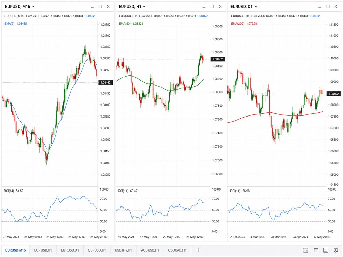Click 16 May 2024 on H1 time axis

click(x=126, y=237)
